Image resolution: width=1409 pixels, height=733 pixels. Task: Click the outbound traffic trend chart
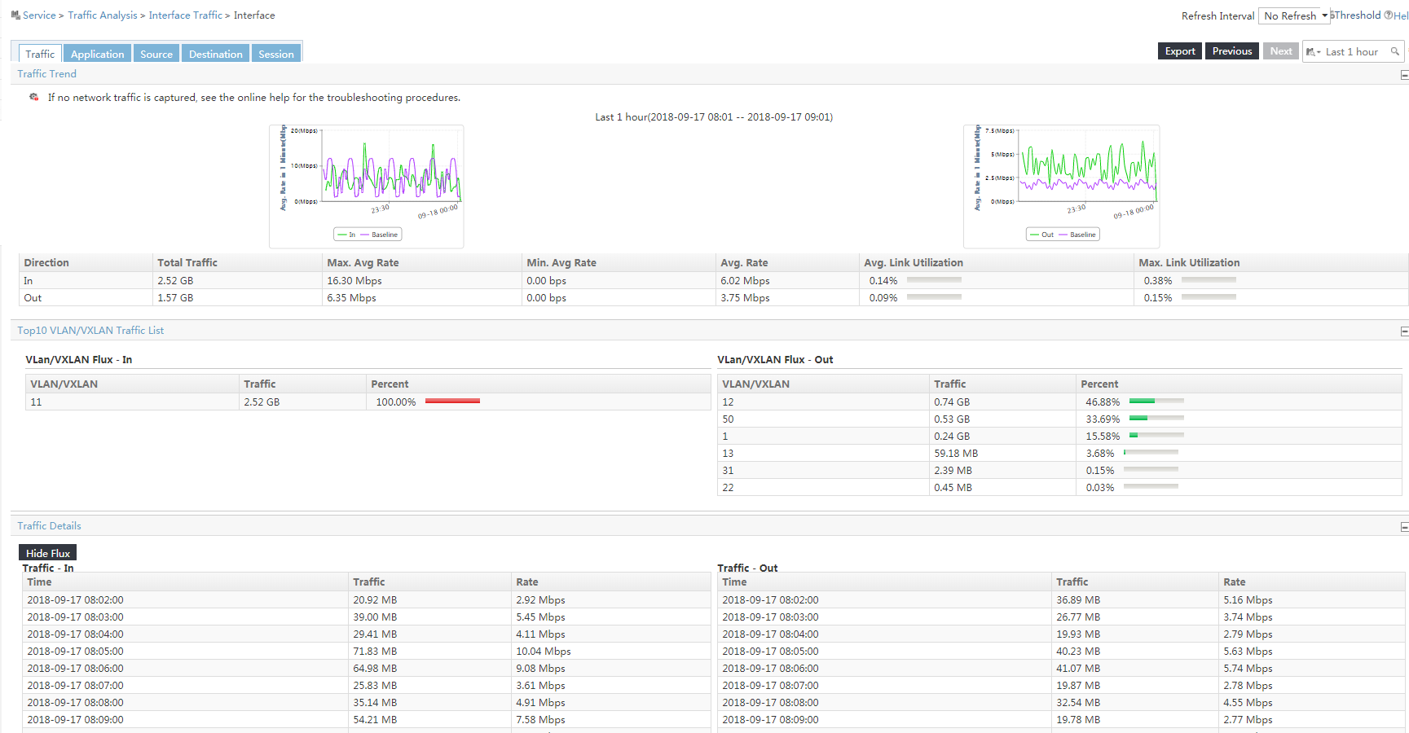[x=1061, y=187]
